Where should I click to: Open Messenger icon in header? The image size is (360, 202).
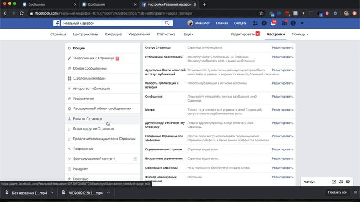click(264, 23)
